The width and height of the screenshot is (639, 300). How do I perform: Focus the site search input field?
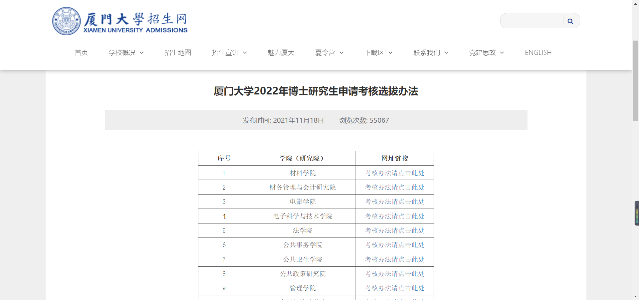[532, 21]
